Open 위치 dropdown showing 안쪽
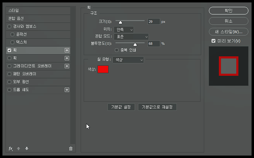 point(124,30)
